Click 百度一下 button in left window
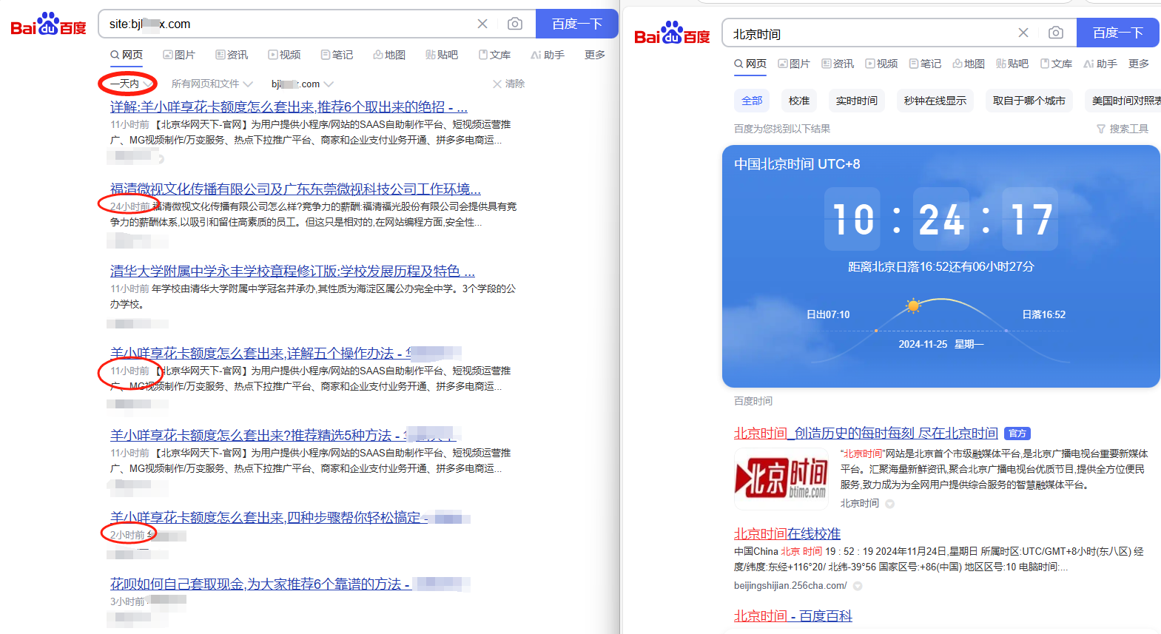 click(576, 24)
